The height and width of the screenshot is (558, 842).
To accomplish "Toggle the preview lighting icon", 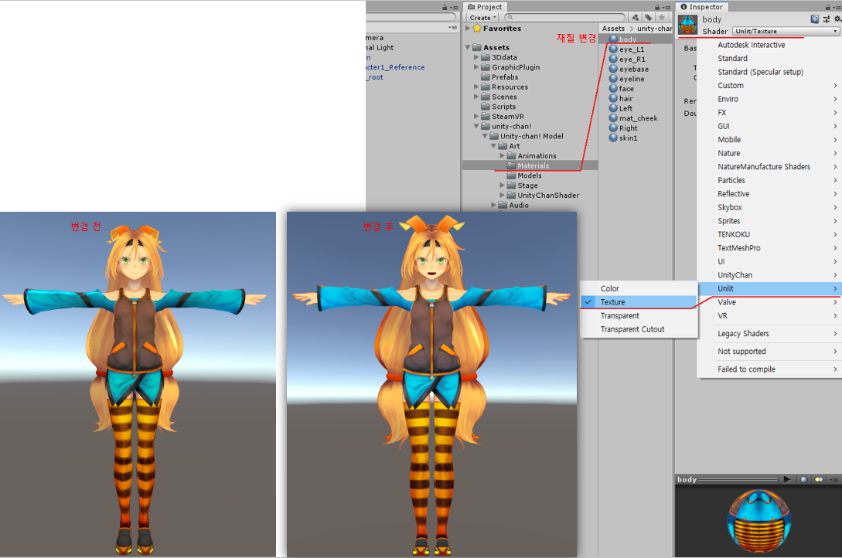I will [818, 479].
